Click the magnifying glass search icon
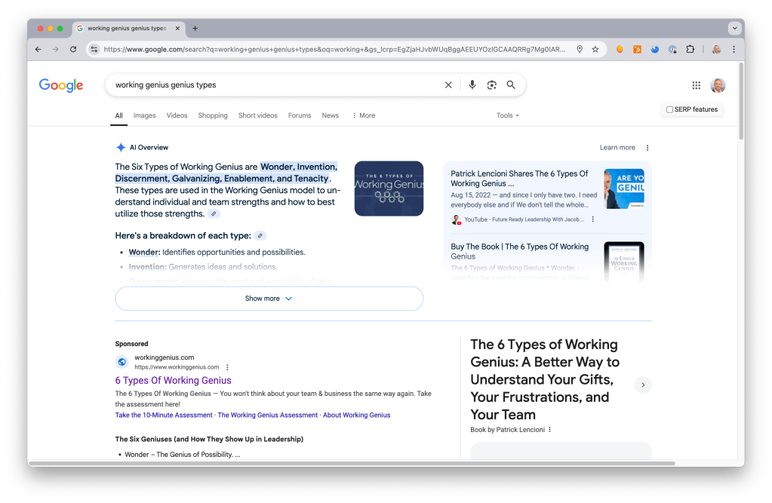Image resolution: width=772 pixels, height=503 pixels. coord(511,85)
